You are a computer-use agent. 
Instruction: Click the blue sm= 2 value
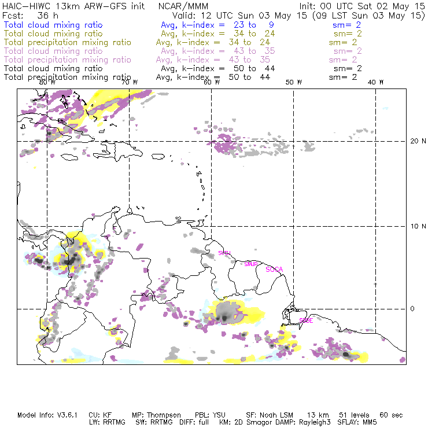point(346,25)
